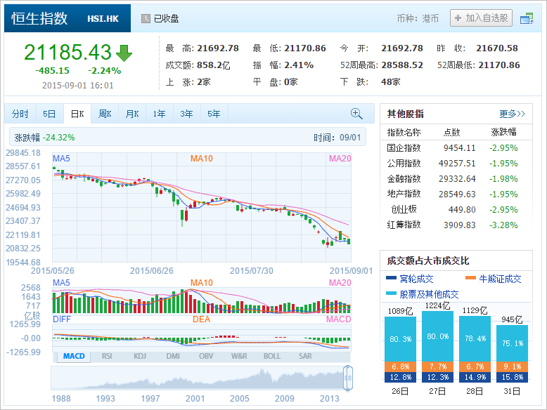Click the 26日 bar's 80.3% segment
This screenshot has height=410, width=547.
(401, 339)
